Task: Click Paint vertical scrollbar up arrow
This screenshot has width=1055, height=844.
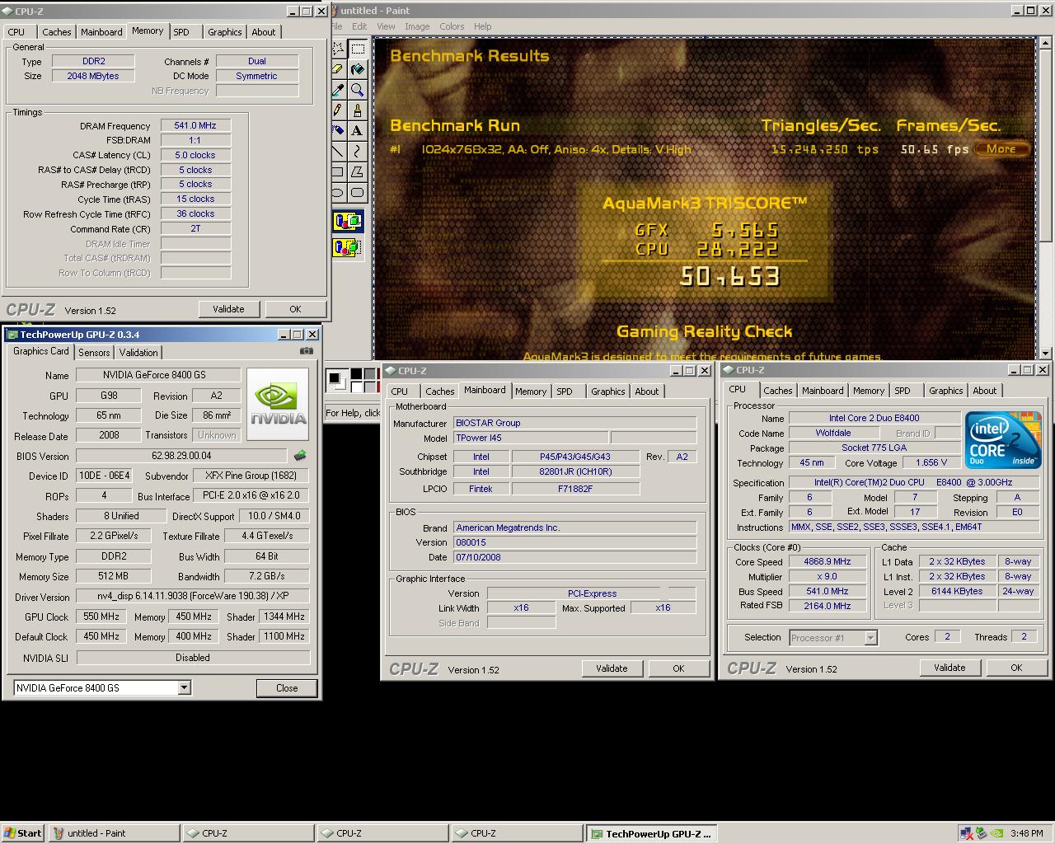Action: 1045,43
